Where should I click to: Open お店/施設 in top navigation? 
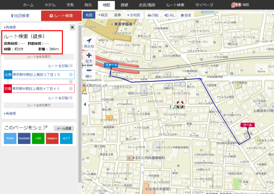147,5
